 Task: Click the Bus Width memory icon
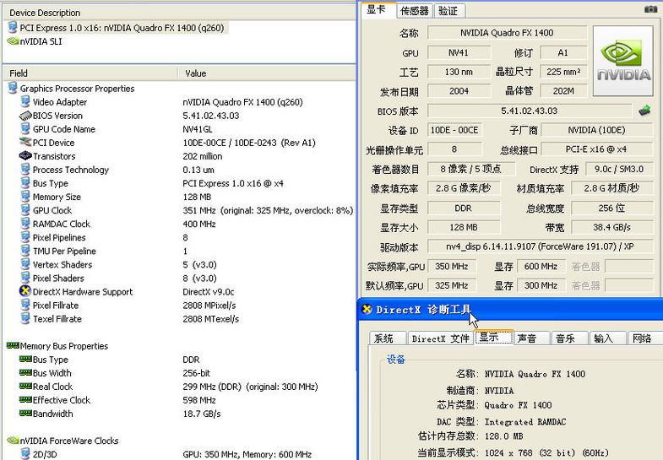pyautogui.click(x=25, y=372)
